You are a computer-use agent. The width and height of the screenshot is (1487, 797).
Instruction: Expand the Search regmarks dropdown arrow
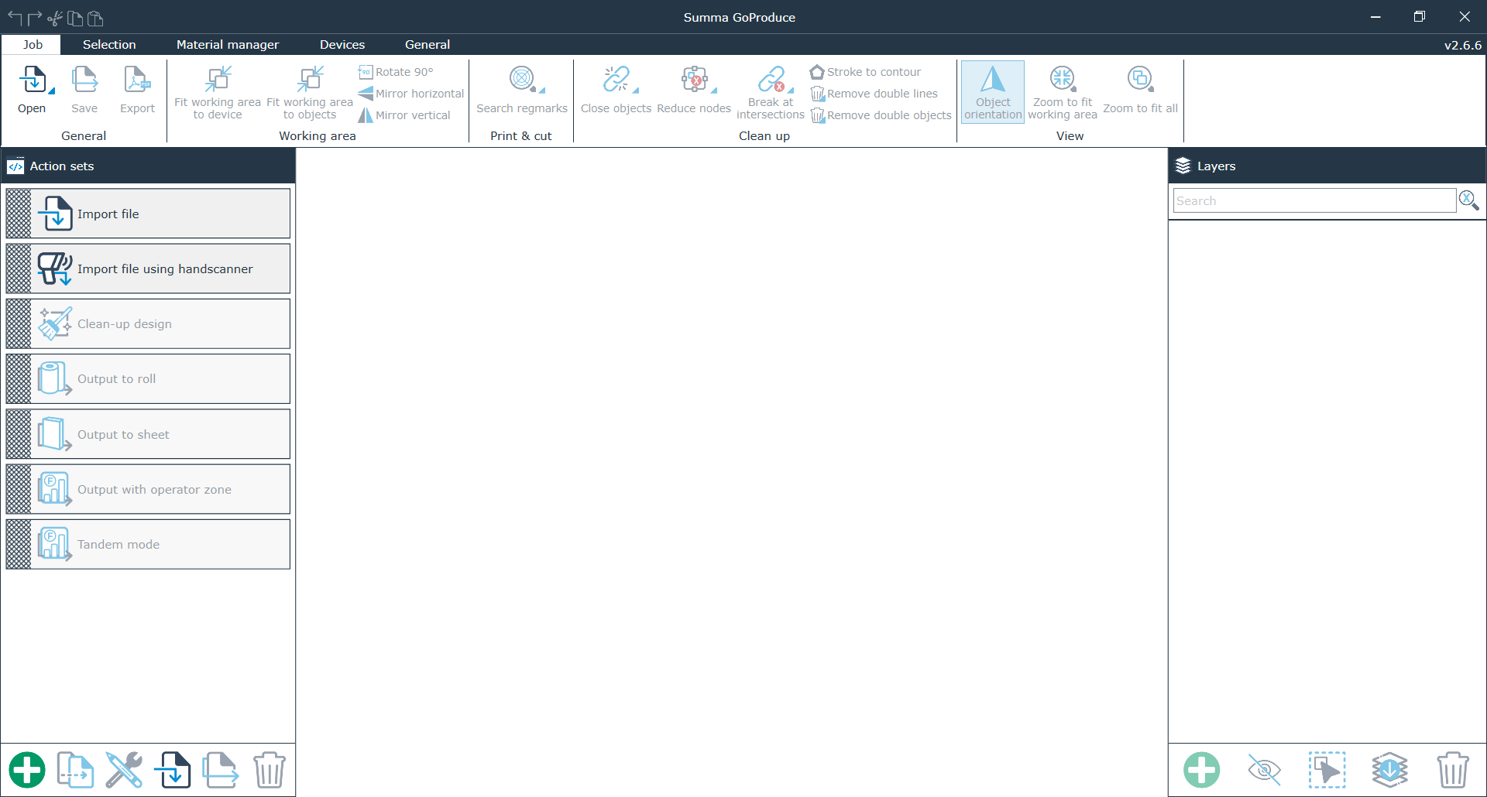(542, 91)
